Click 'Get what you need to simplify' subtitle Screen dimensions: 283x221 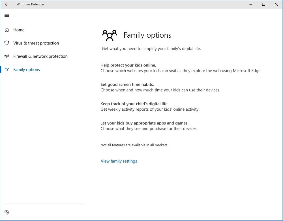[151, 49]
